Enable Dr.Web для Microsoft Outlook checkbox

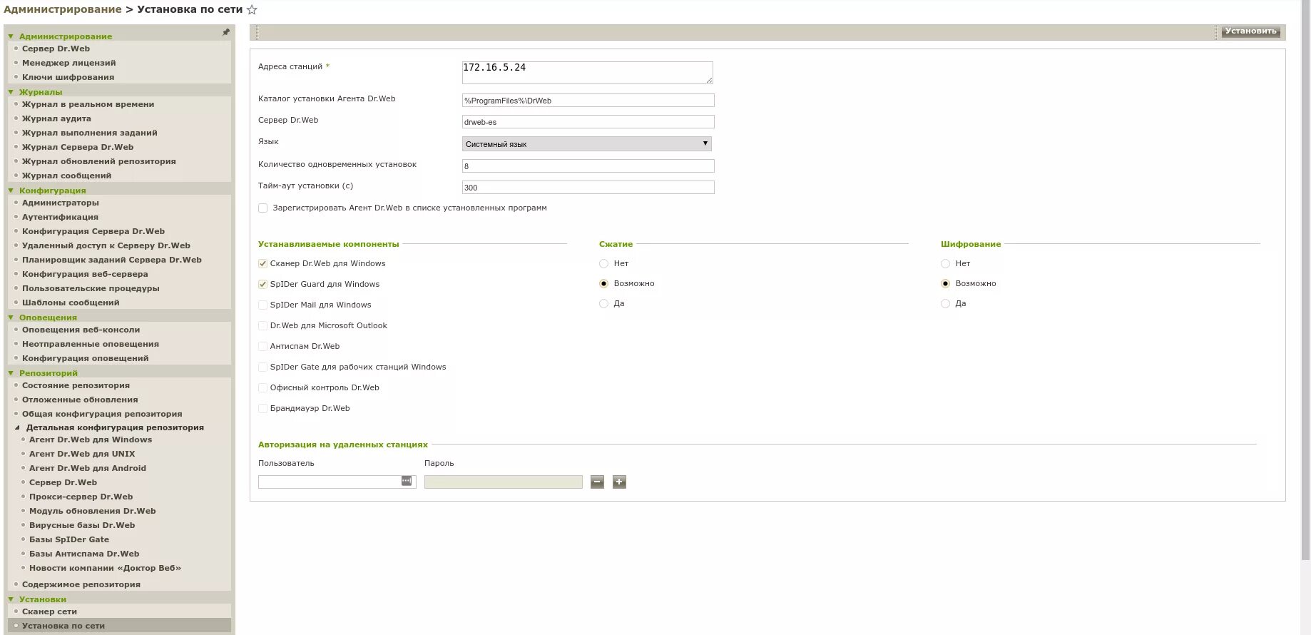[263, 326]
